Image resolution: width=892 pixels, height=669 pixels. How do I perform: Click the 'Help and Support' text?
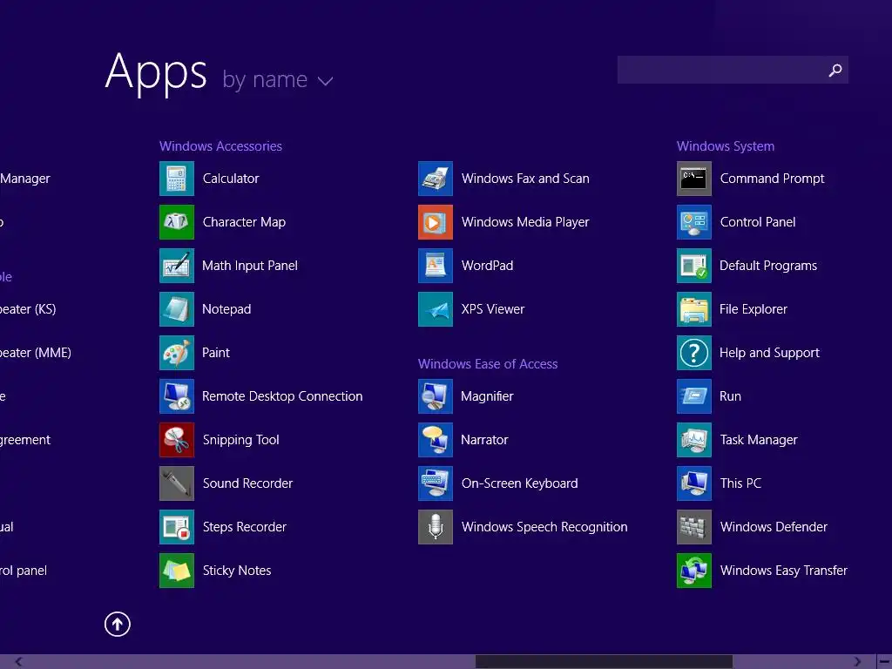click(769, 353)
